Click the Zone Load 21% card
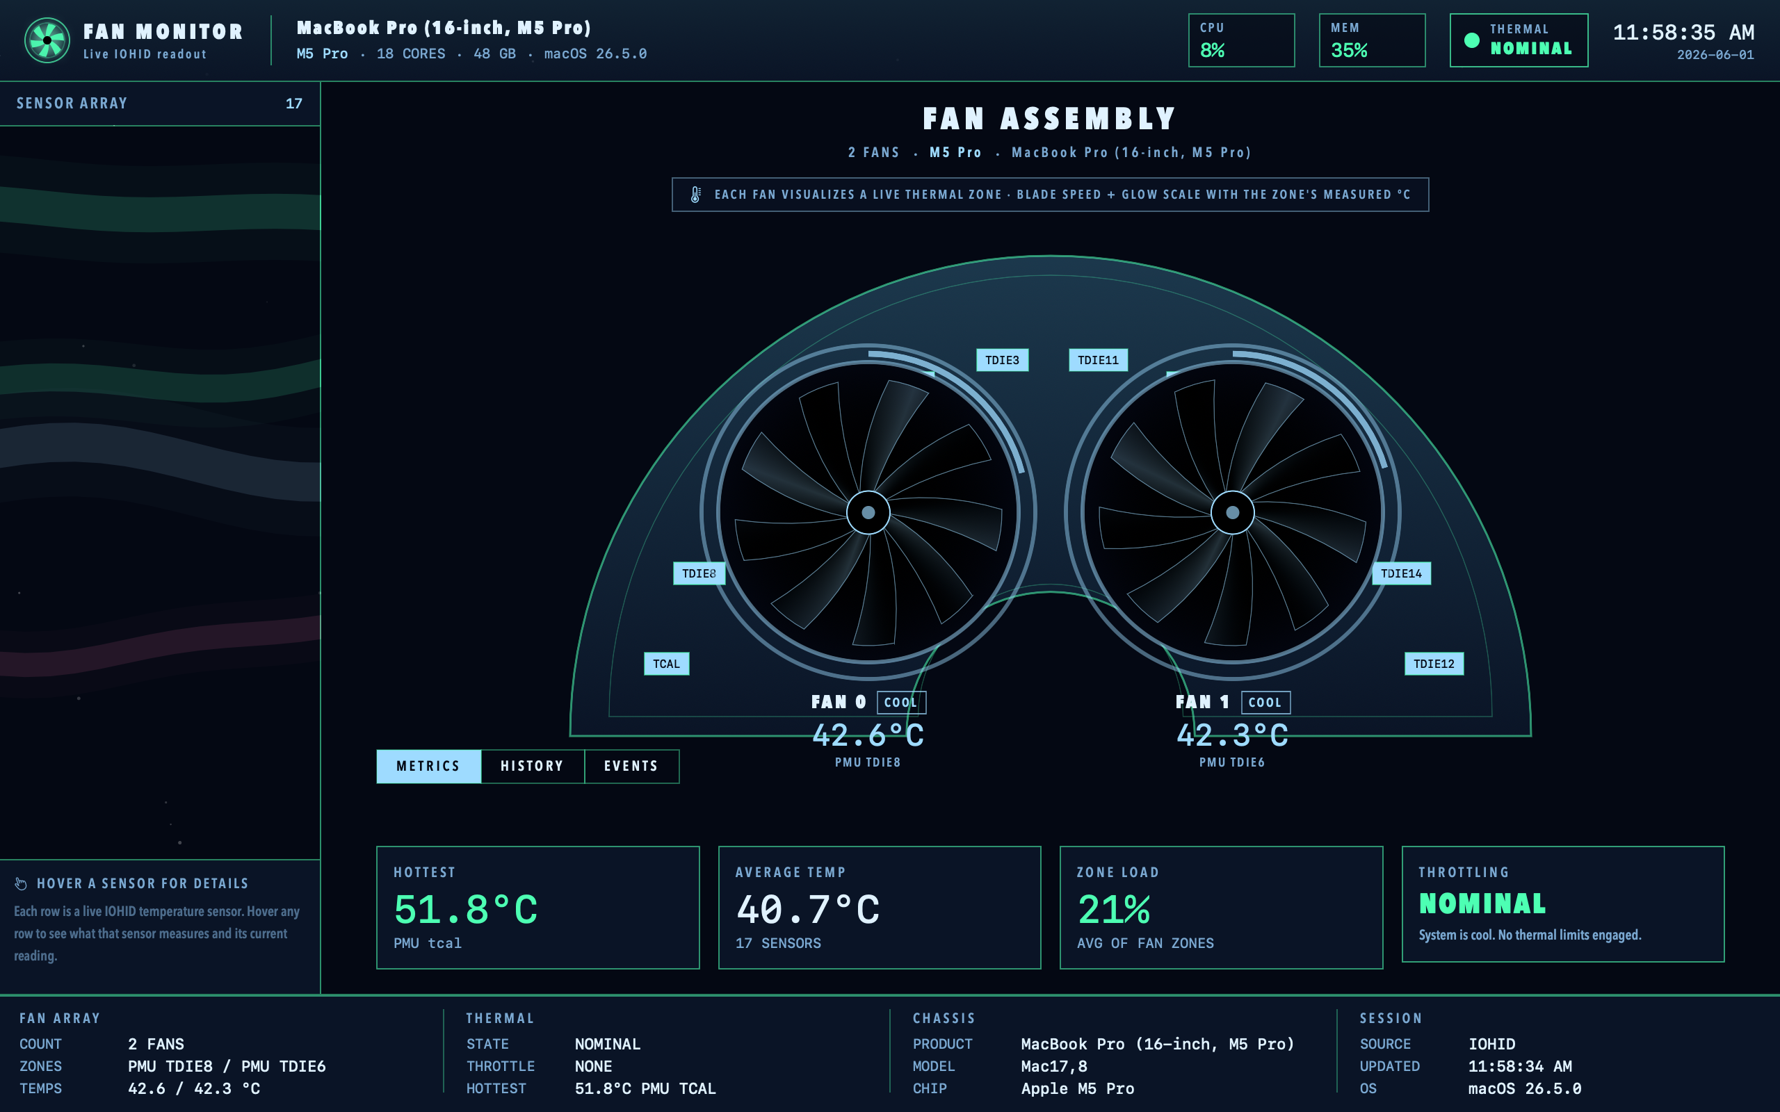The height and width of the screenshot is (1112, 1780). coord(1221,907)
